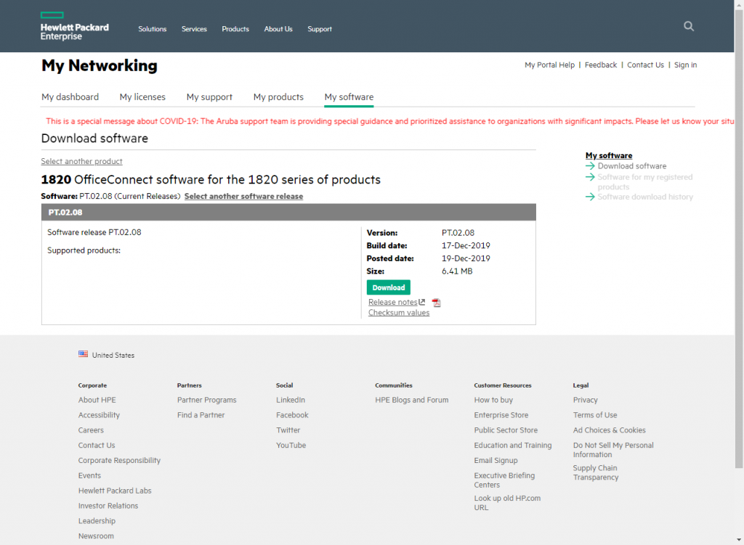Click Select another software release
Image resolution: width=744 pixels, height=545 pixels.
243,196
